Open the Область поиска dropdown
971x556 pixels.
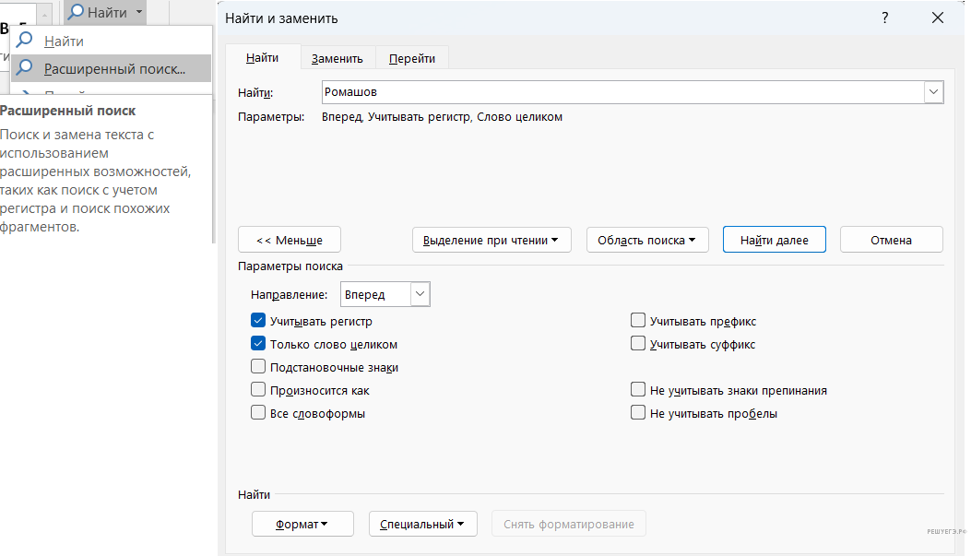[x=646, y=240]
